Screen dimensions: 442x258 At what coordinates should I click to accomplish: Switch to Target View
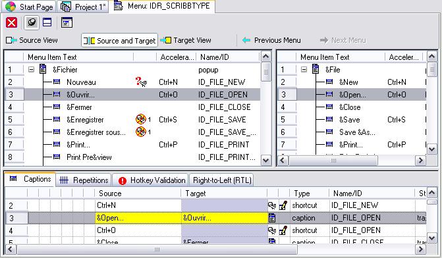pyautogui.click(x=186, y=40)
